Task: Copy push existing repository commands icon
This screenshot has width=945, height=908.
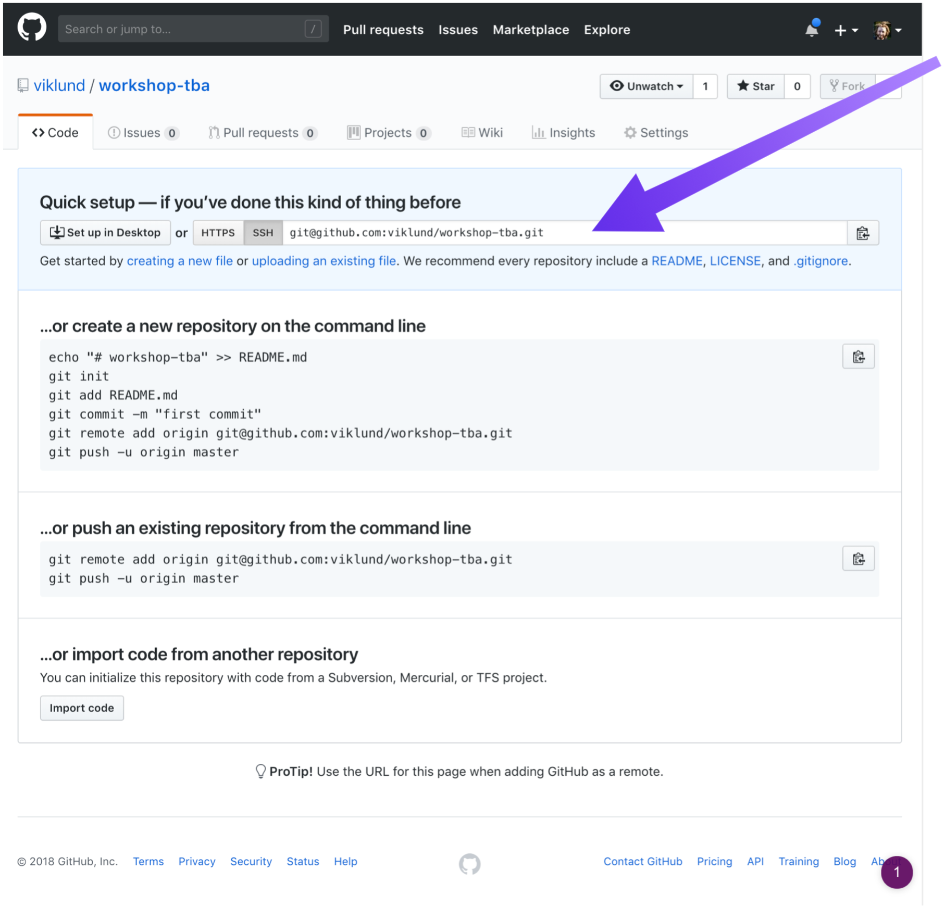Action: [859, 559]
